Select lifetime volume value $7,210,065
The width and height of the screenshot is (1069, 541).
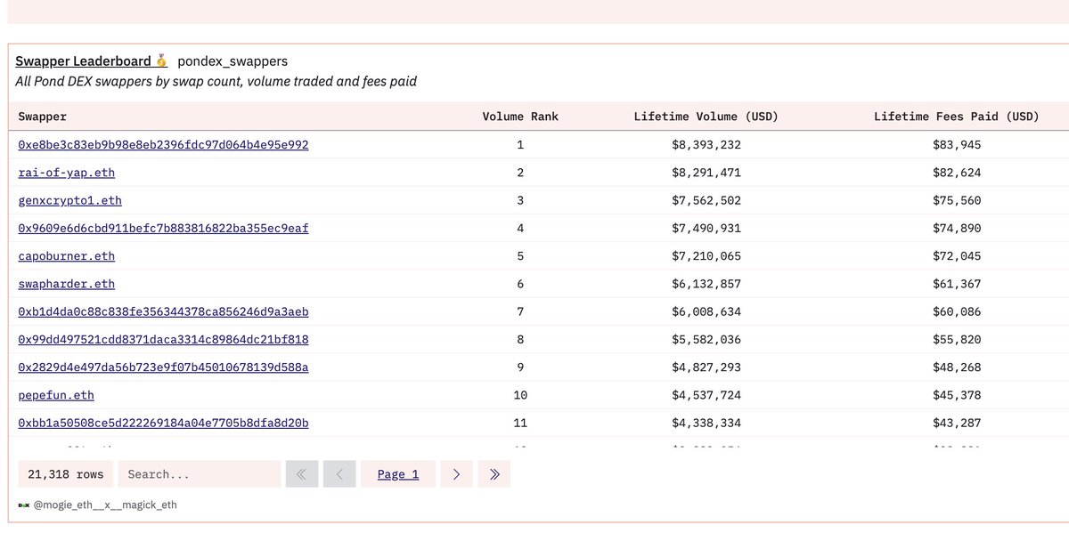pyautogui.click(x=706, y=255)
